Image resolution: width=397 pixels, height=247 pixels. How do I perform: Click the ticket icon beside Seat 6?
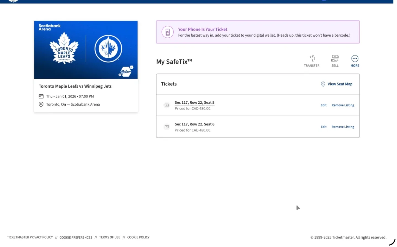point(167,127)
